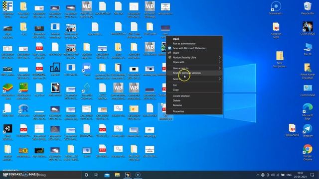Screen dimensions: 319x179
Task: Select the Google Chrome shortcut
Action: pos(308,152)
